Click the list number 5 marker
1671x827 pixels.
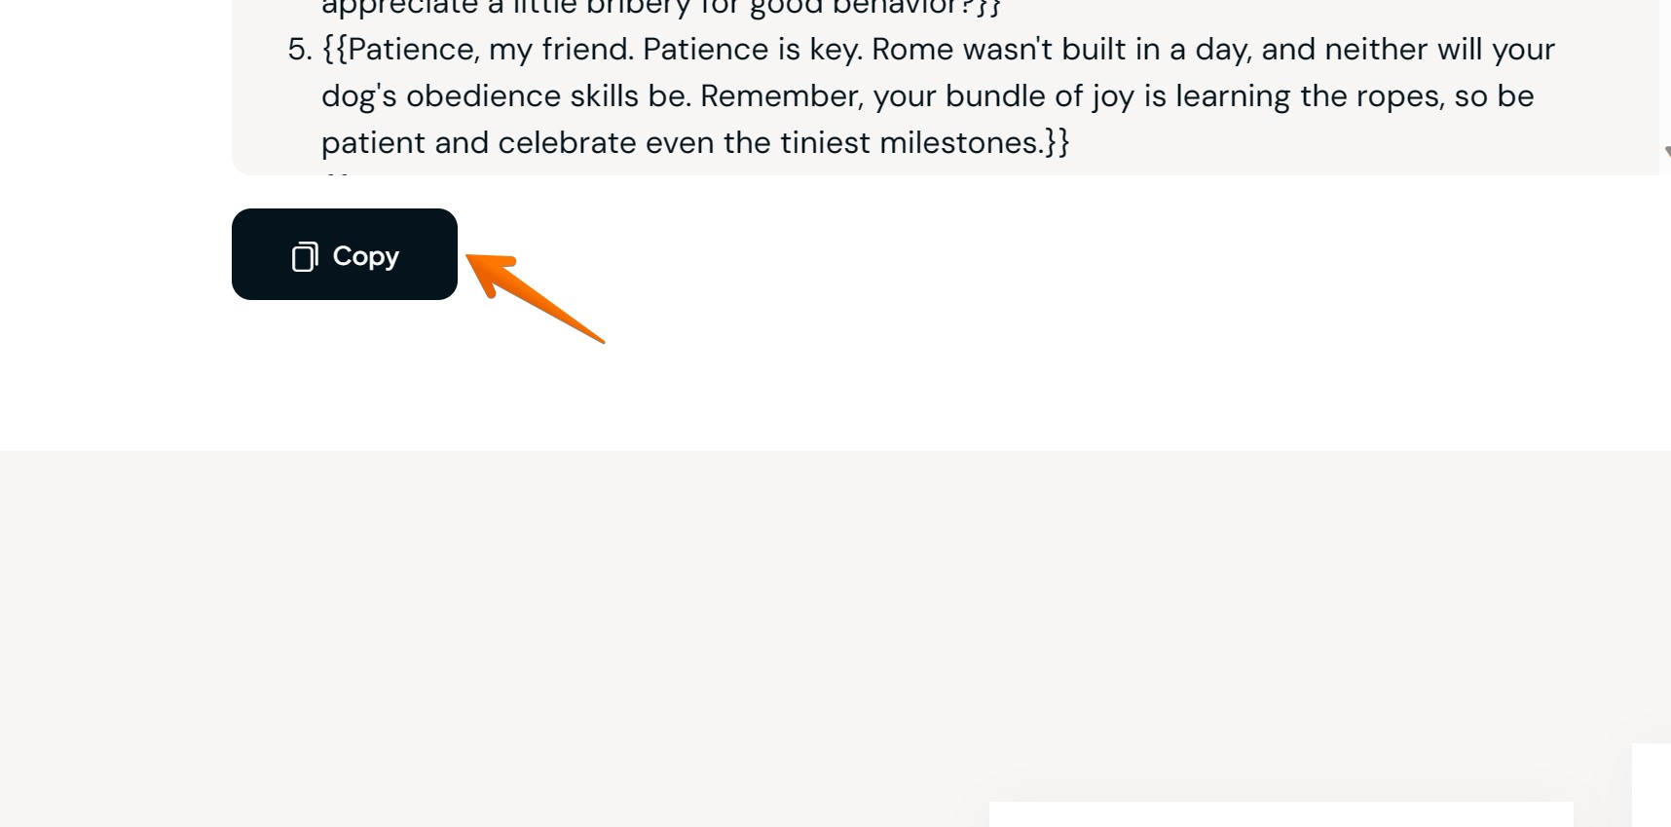coord(299,50)
